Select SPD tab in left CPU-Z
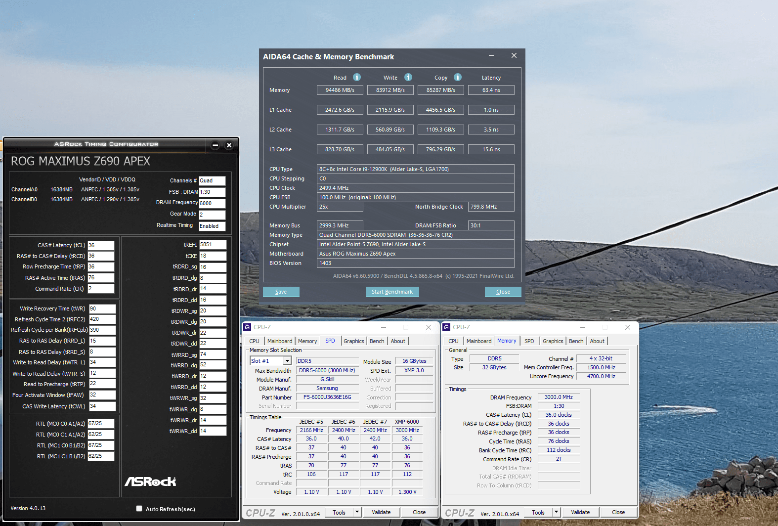The height and width of the screenshot is (526, 778). click(x=330, y=341)
